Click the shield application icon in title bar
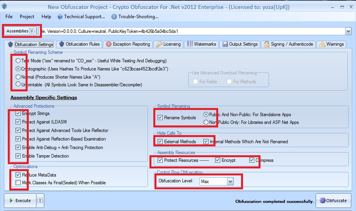 click(x=4, y=6)
